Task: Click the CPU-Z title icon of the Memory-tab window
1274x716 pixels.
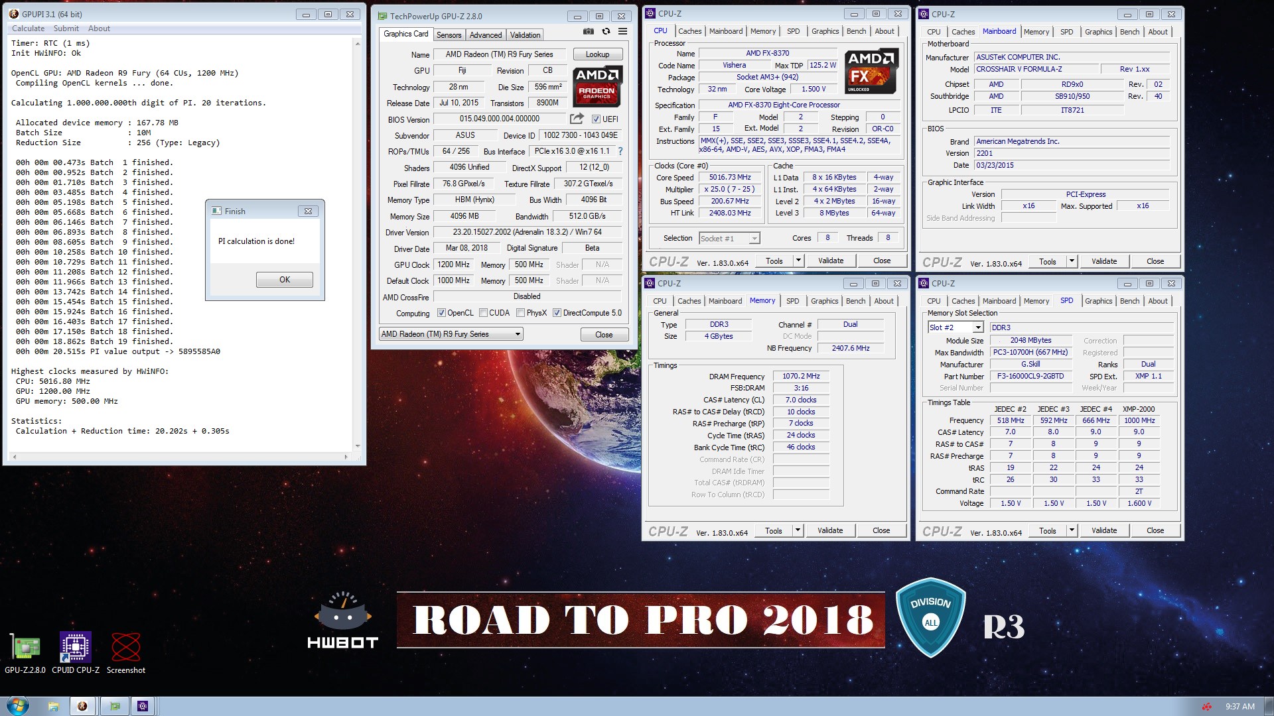Action: (650, 283)
